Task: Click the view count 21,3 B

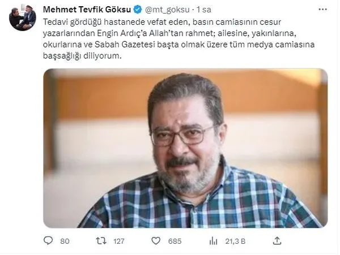Action: 235,241
